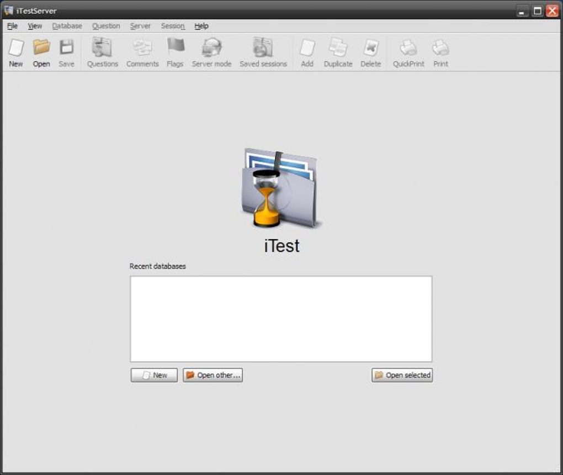Open the File menu
The image size is (563, 475).
click(12, 26)
